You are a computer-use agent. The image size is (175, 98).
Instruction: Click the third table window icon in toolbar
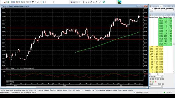point(17,2)
